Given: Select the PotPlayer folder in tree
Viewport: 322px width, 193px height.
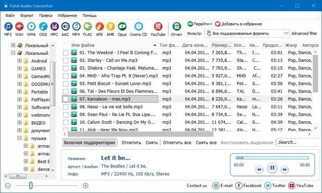Looking at the screenshot, I should pyautogui.click(x=40, y=100).
